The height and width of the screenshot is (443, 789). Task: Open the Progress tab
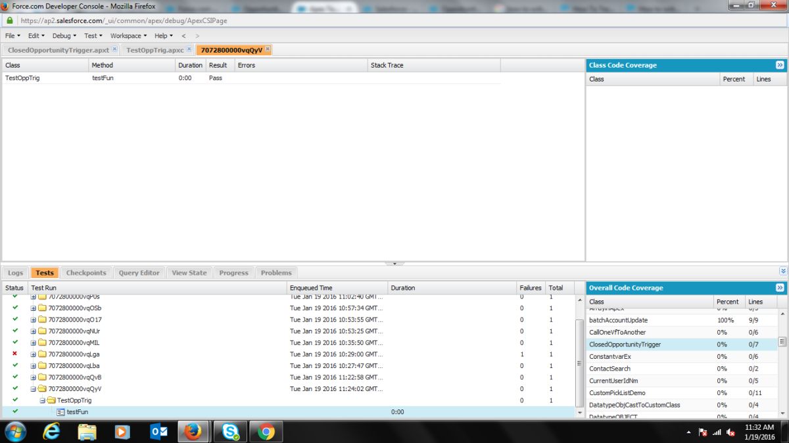(234, 273)
